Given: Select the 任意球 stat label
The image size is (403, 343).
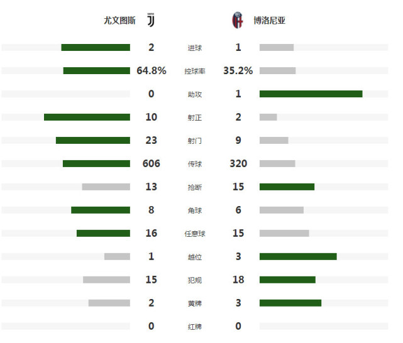Looking at the screenshot, I should 195,234.
